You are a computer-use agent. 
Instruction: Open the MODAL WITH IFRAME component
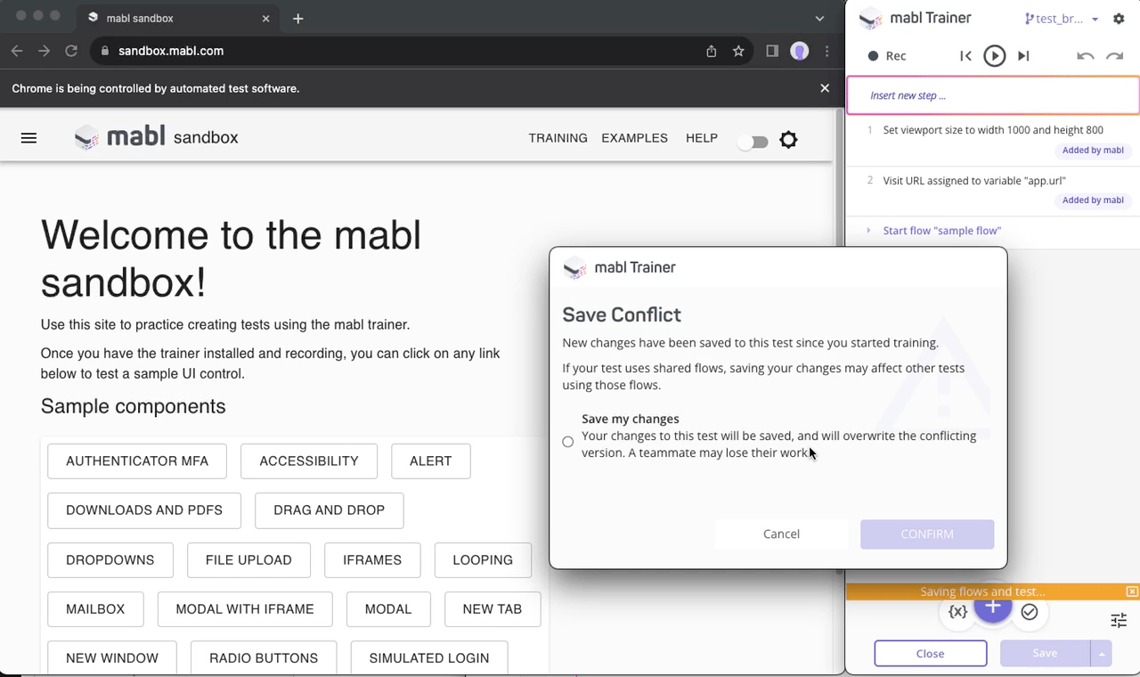point(245,608)
